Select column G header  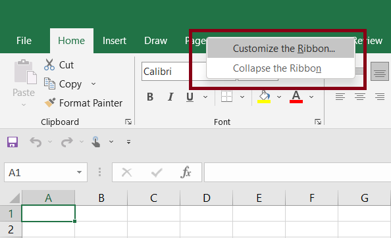pos(364,198)
